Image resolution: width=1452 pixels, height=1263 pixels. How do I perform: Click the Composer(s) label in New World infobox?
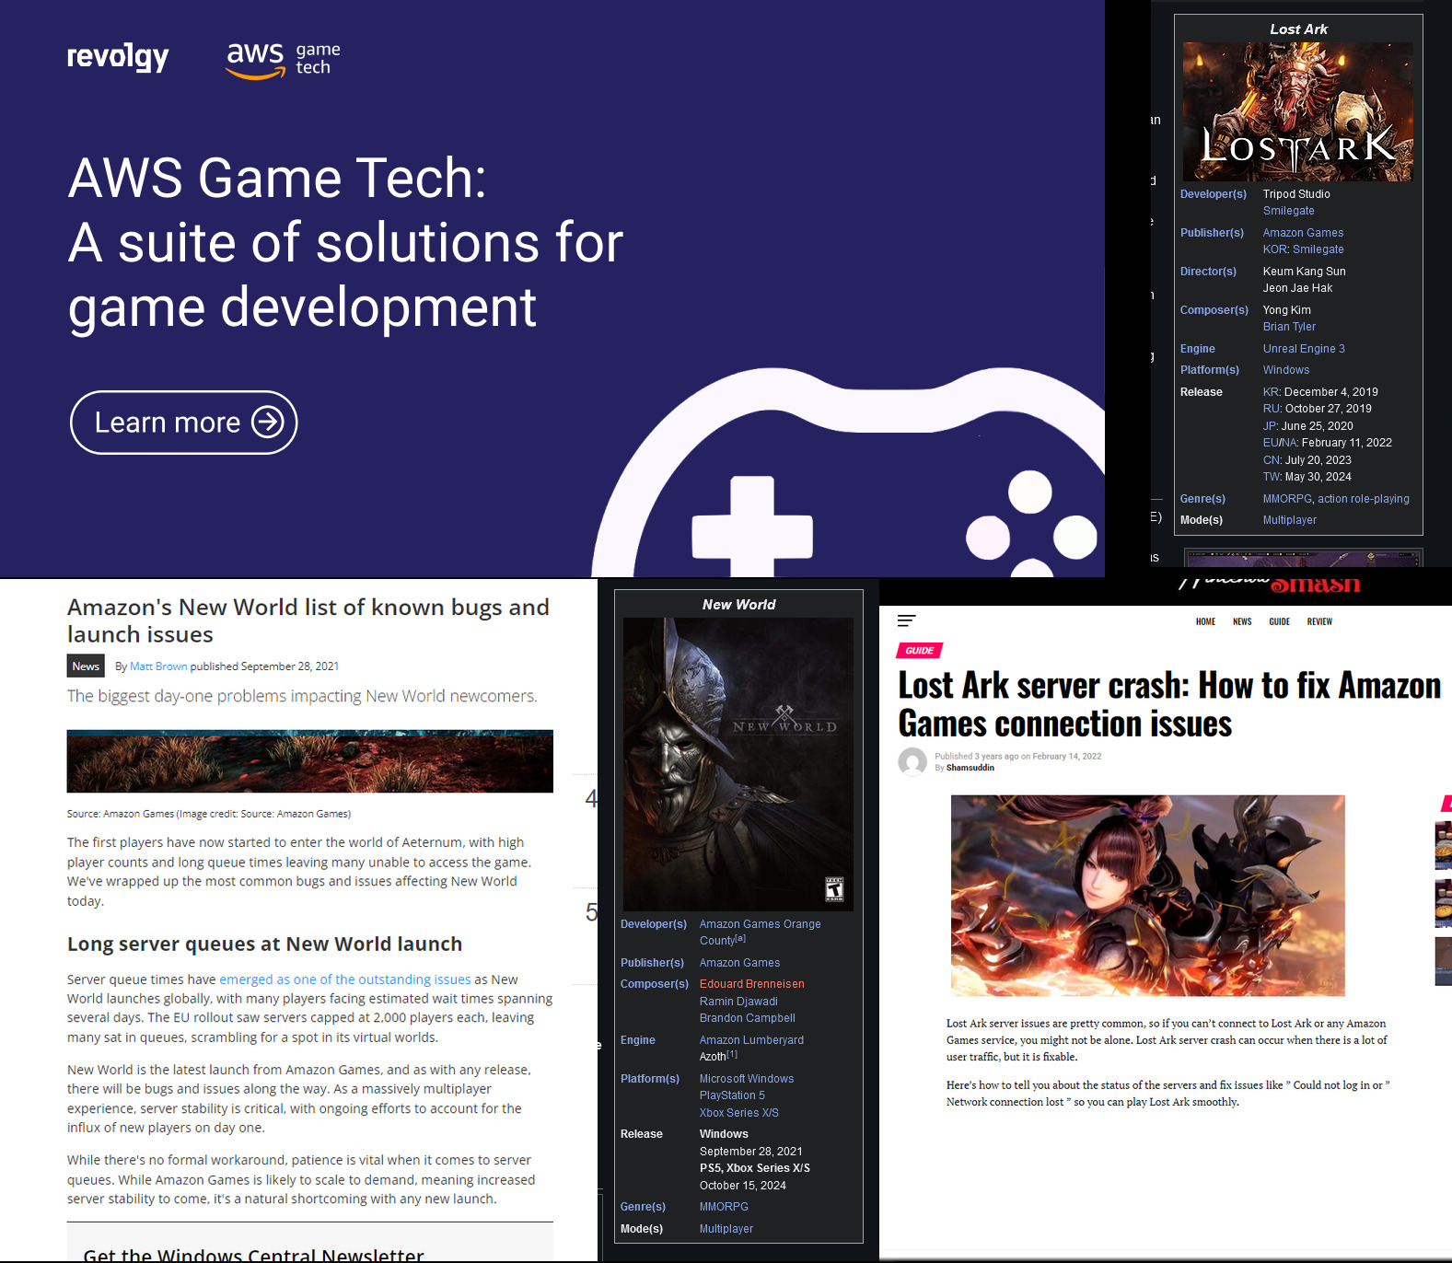pyautogui.click(x=654, y=984)
